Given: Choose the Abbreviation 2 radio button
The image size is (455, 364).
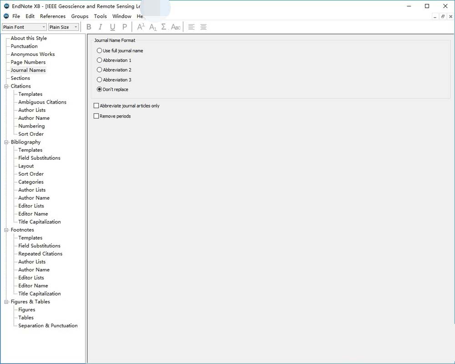Looking at the screenshot, I should (x=100, y=70).
